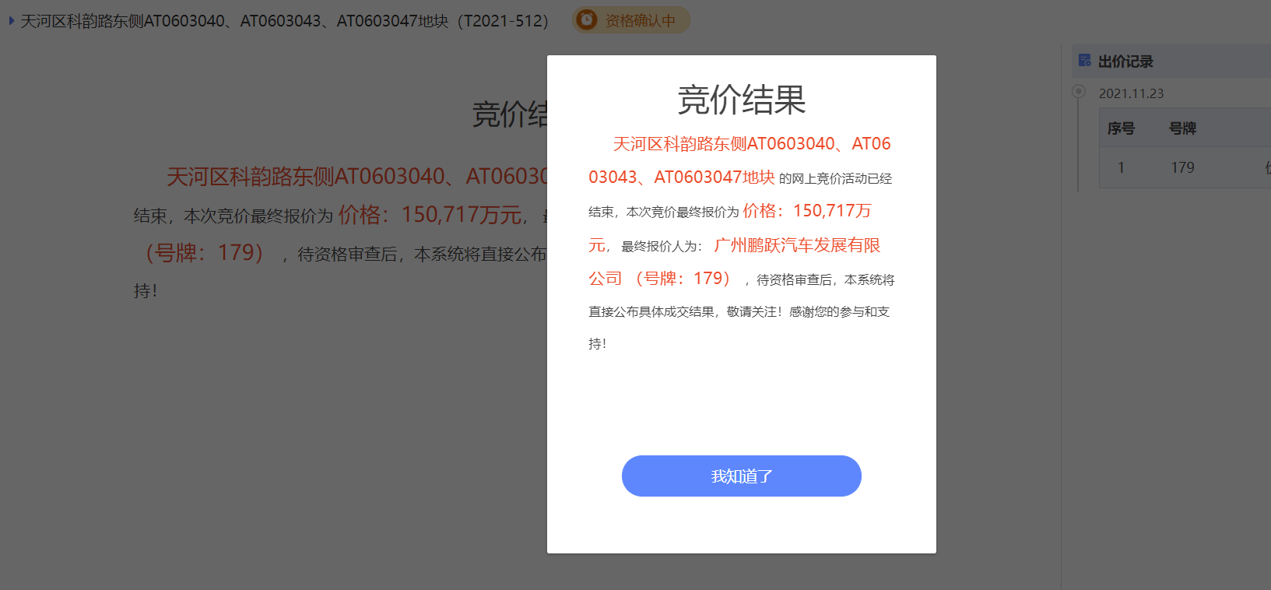The height and width of the screenshot is (590, 1271).
Task: Click page title 天河区科韵路东侧 land parcel text
Action: tap(284, 21)
